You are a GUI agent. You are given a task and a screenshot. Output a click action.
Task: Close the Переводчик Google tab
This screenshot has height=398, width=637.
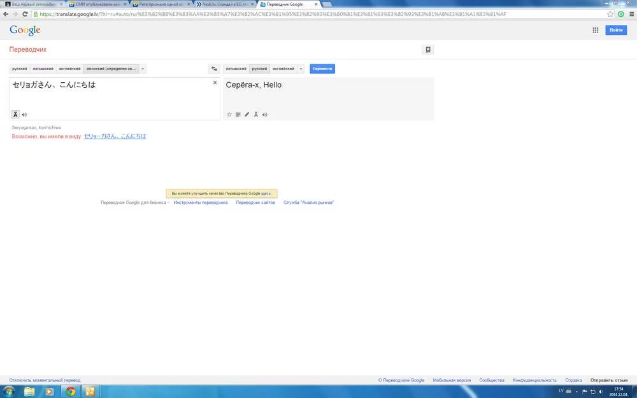[x=316, y=4]
